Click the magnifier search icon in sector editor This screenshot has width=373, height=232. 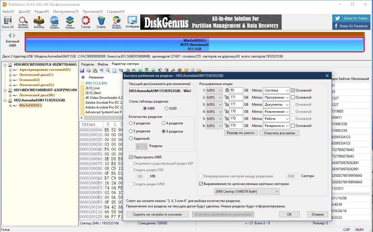click(x=108, y=71)
